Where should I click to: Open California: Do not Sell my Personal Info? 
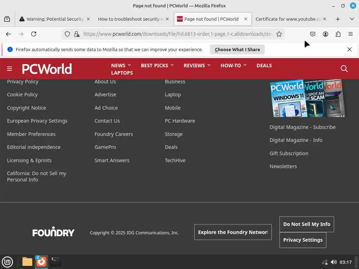[x=36, y=177]
